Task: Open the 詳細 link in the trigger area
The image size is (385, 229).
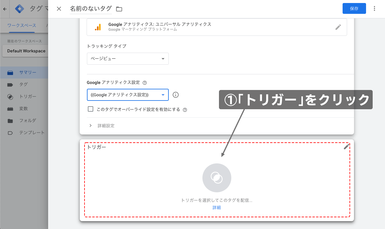Action: [217, 207]
